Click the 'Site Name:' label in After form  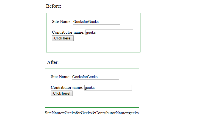pyautogui.click(x=61, y=77)
